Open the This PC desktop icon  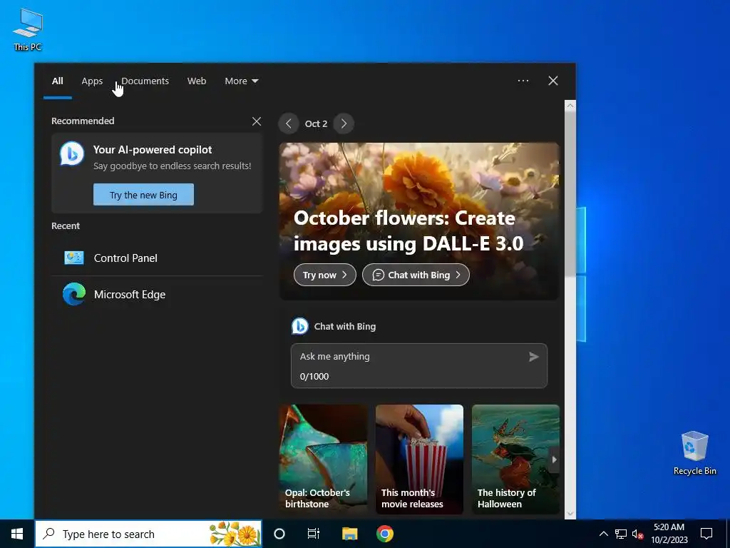click(28, 29)
